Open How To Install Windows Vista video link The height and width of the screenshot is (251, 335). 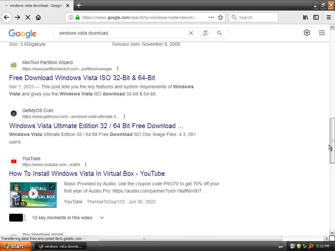click(x=87, y=174)
